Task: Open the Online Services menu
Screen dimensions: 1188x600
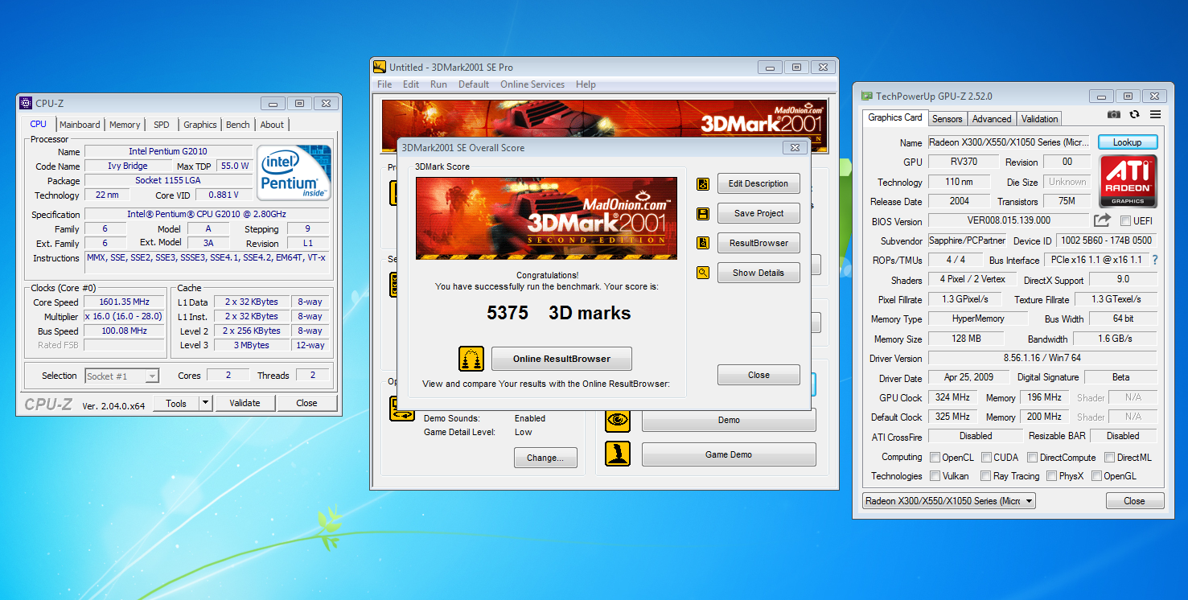Action: tap(532, 84)
